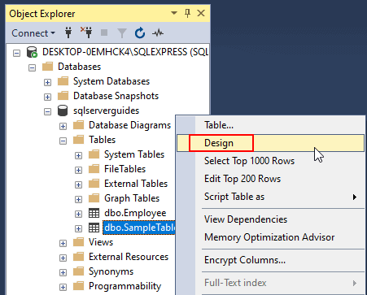Expand the dbo.Employee table node
This screenshot has width=367, height=295.
click(78, 214)
